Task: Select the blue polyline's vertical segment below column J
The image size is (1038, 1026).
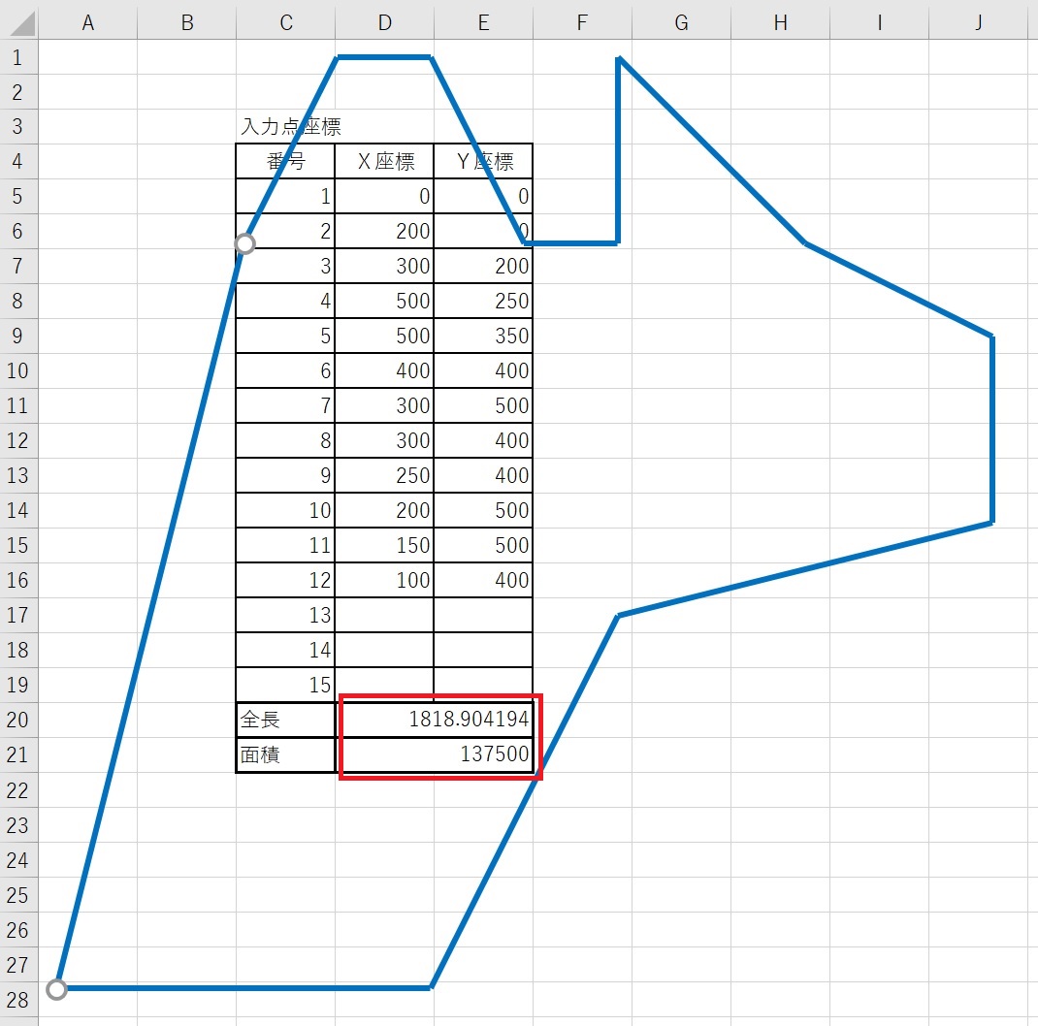Action: (x=991, y=432)
